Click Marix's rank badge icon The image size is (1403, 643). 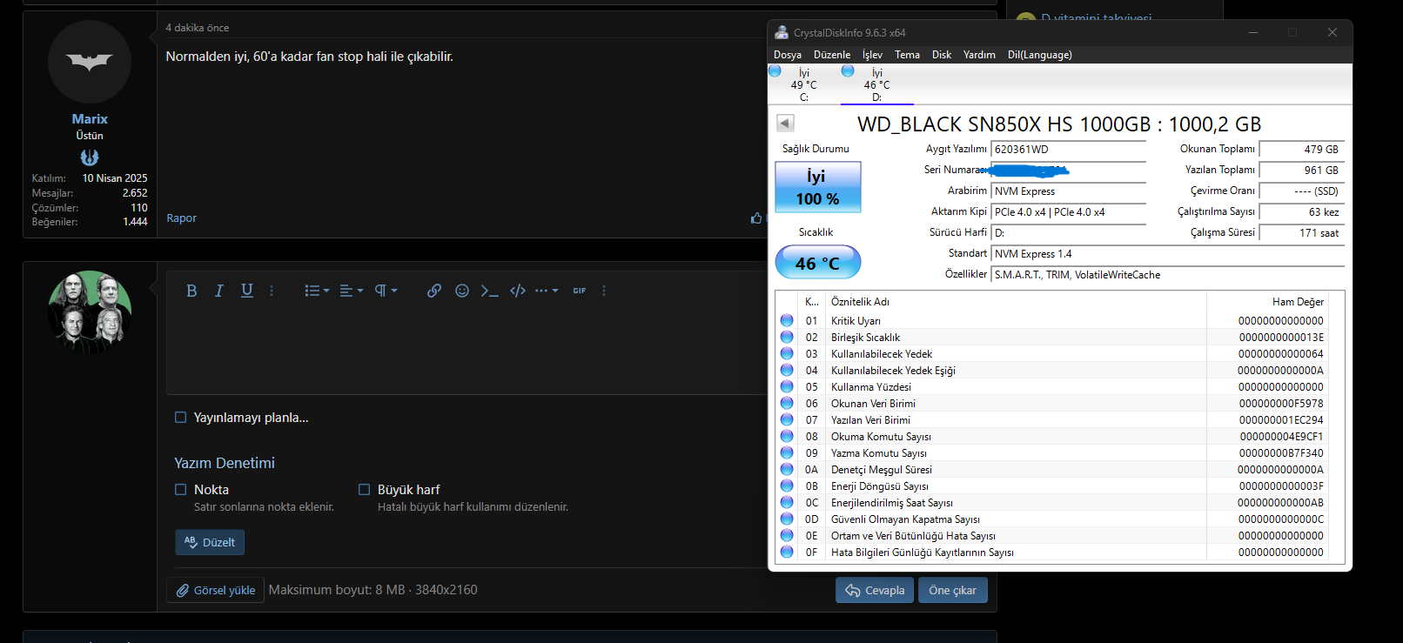pyautogui.click(x=90, y=157)
